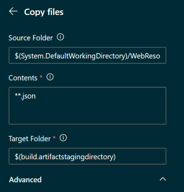Click the red asterisk beside Contents
This screenshot has width=184, height=192.
click(x=41, y=77)
